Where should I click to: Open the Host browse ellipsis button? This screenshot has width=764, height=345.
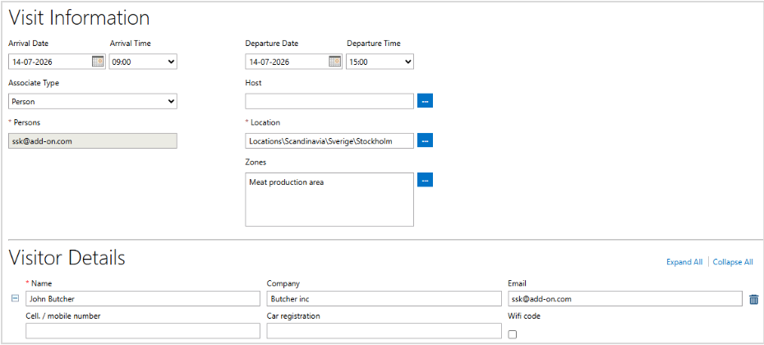(x=425, y=101)
